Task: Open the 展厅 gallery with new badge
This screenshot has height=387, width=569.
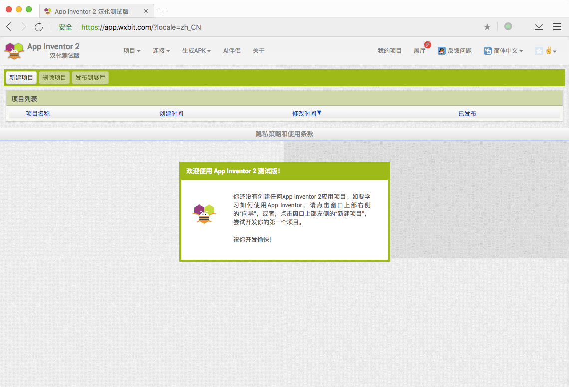Action: click(419, 51)
